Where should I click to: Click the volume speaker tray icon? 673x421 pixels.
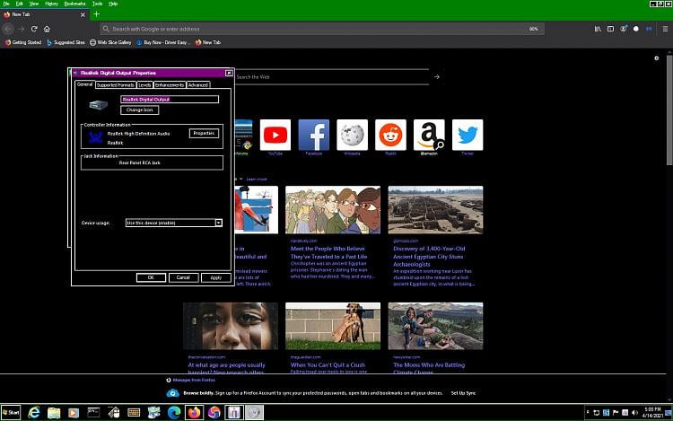pos(634,412)
